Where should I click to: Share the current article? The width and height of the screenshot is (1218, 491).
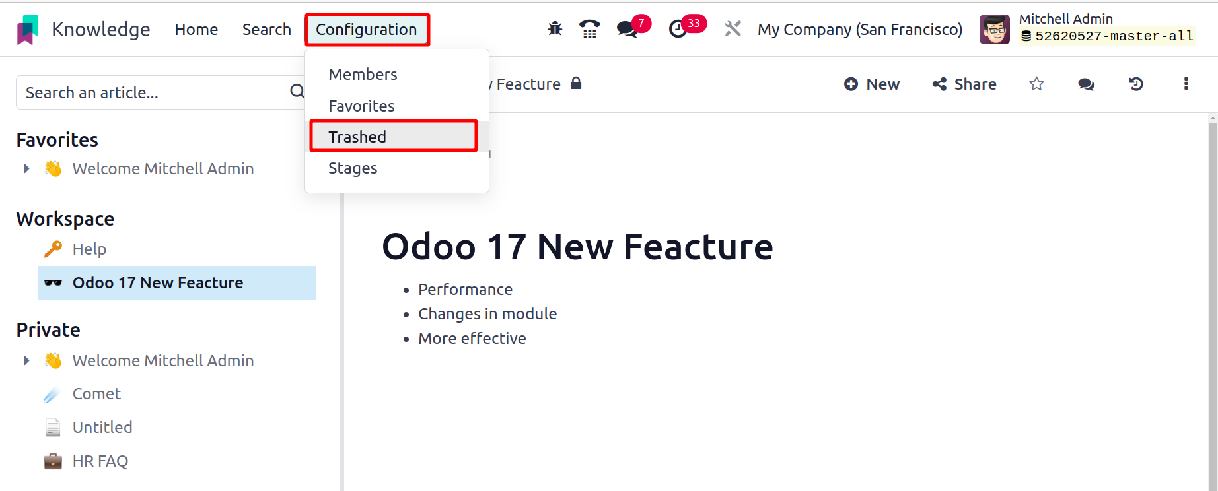pyautogui.click(x=964, y=84)
